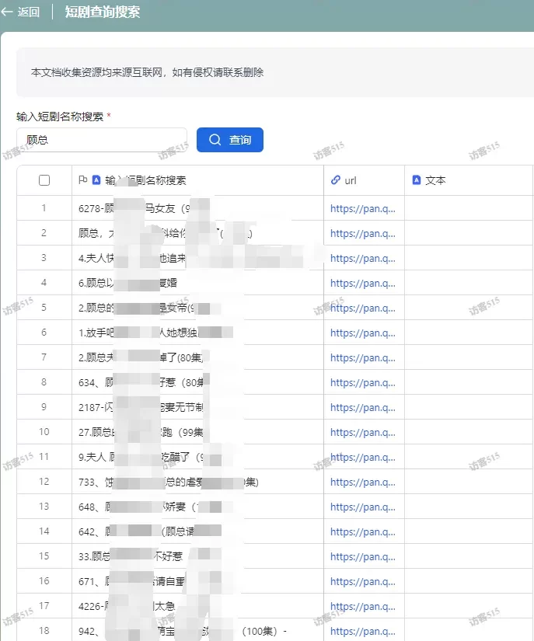The width and height of the screenshot is (534, 641).
Task: Open the pan.q link in row 6
Action: tap(363, 333)
